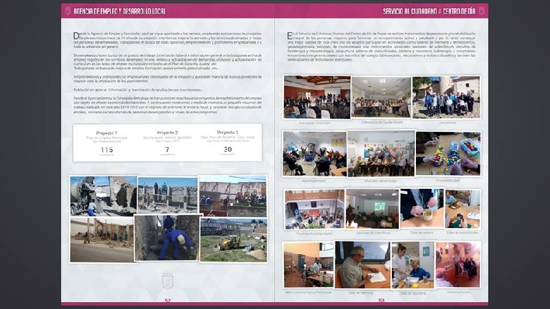The image size is (550, 309).
Task: Click the Proyecto 2 title
Action: (x=167, y=133)
